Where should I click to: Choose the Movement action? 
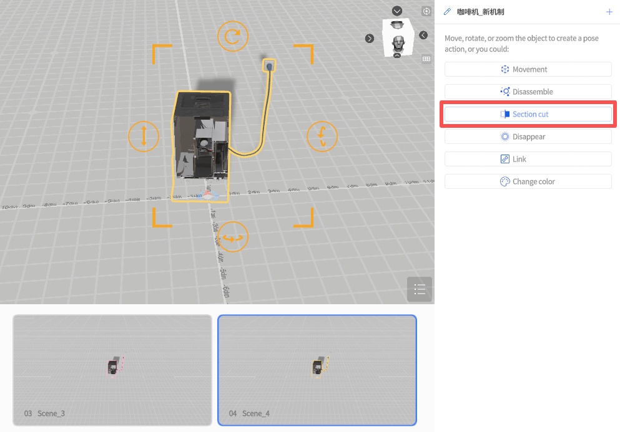[x=528, y=69]
